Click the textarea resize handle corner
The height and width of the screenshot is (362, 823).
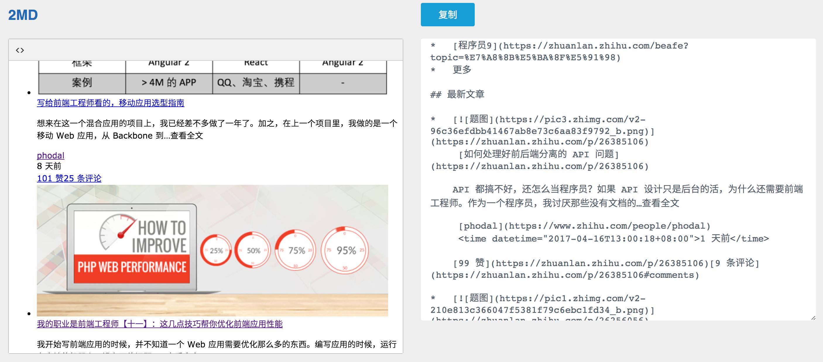click(813, 318)
